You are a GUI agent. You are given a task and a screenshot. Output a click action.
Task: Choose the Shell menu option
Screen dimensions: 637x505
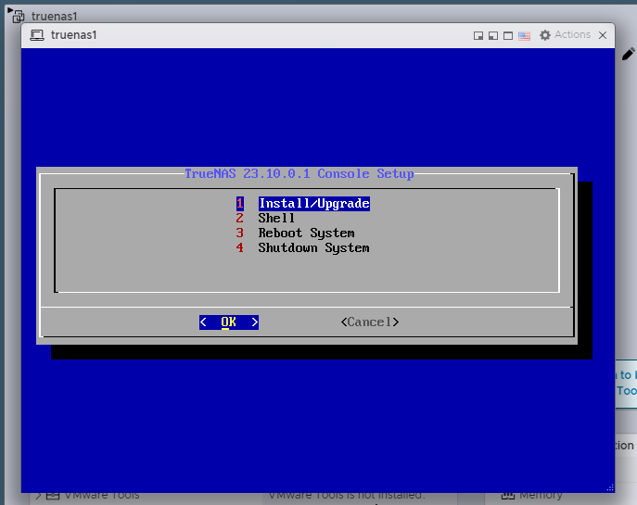pyautogui.click(x=276, y=218)
